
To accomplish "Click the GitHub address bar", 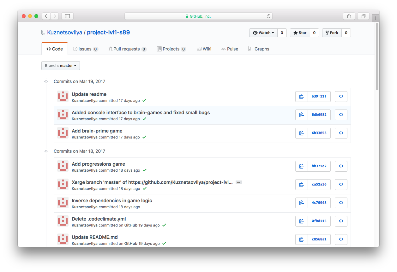I will 198,16.
